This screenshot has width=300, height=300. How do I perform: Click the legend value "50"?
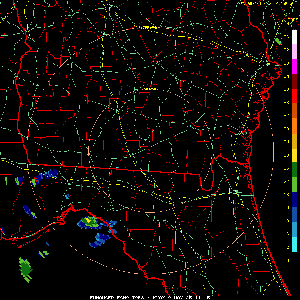286,89
